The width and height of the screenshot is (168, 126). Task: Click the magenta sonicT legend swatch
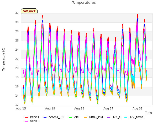point(26,121)
